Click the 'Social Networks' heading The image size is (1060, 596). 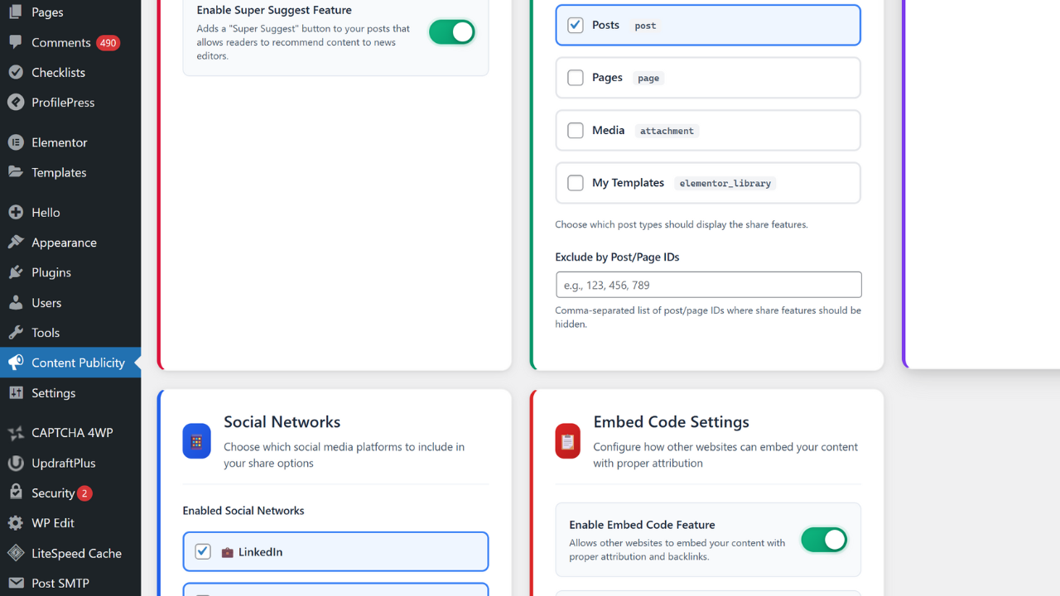pyautogui.click(x=282, y=422)
